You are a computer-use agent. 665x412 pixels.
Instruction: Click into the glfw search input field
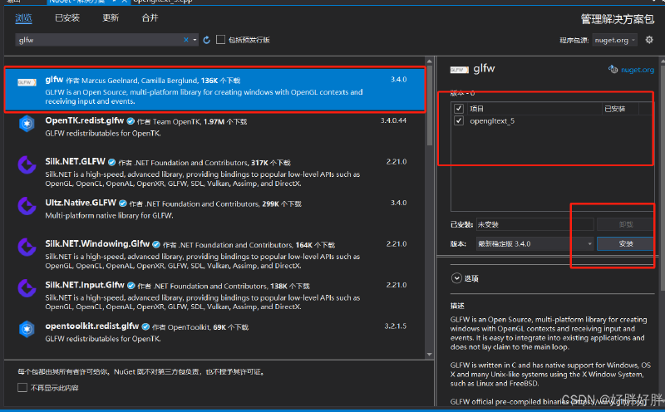100,40
